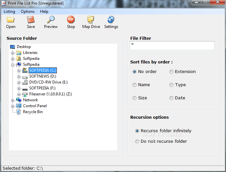
Task: Expand the SOFTPEDIA (F:) drive node
Action: pyautogui.click(x=19, y=88)
